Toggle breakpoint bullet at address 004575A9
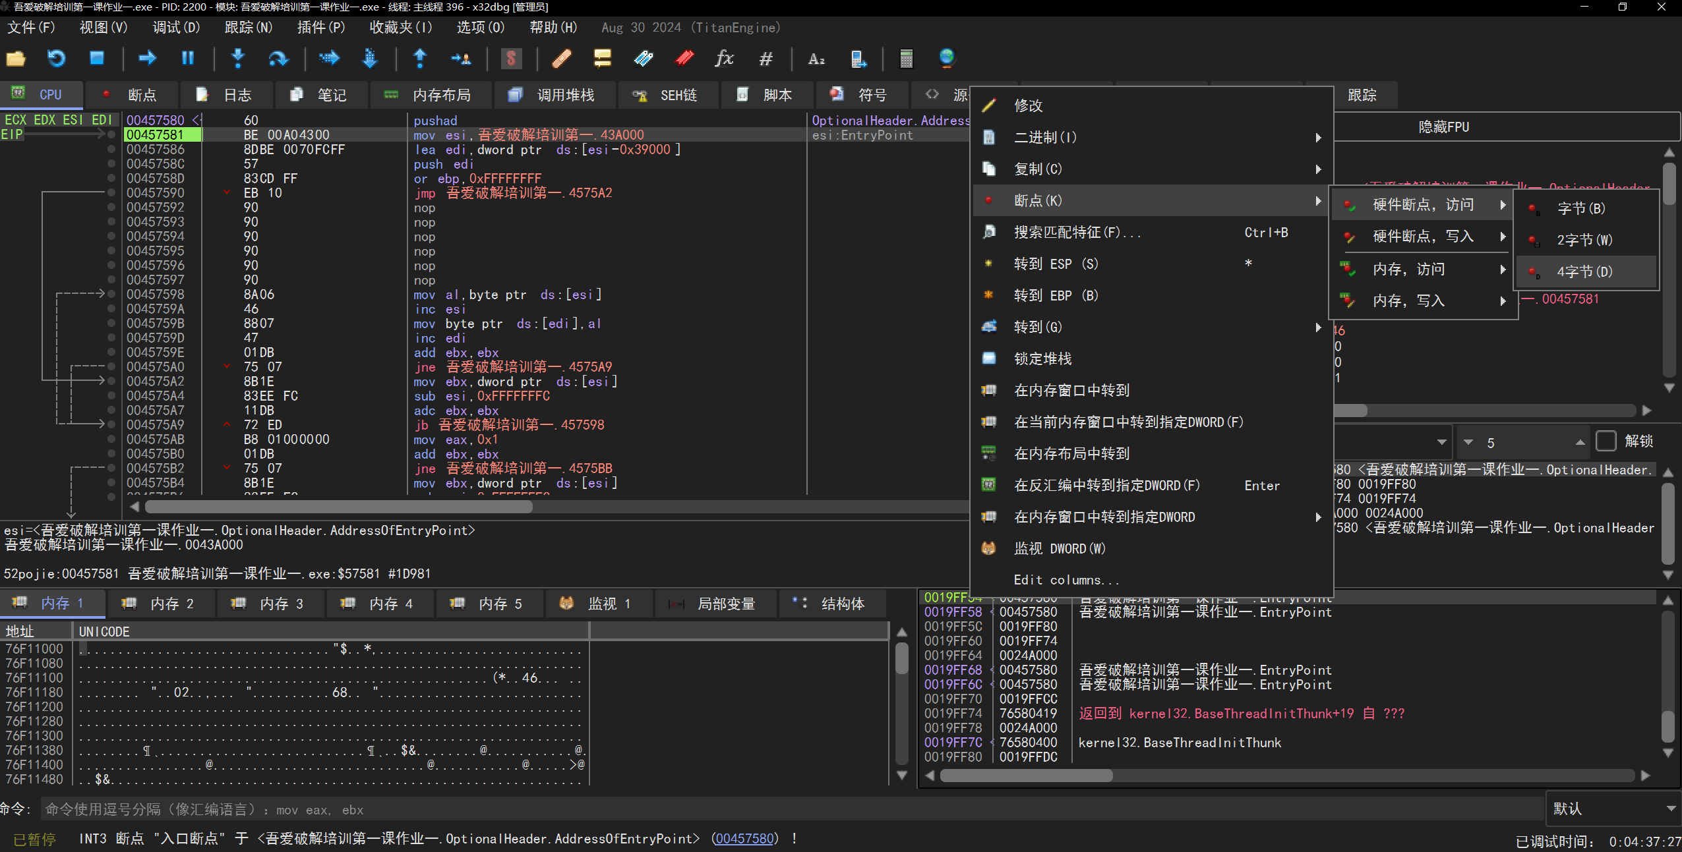Screen dimensions: 1682x852 click(x=111, y=425)
